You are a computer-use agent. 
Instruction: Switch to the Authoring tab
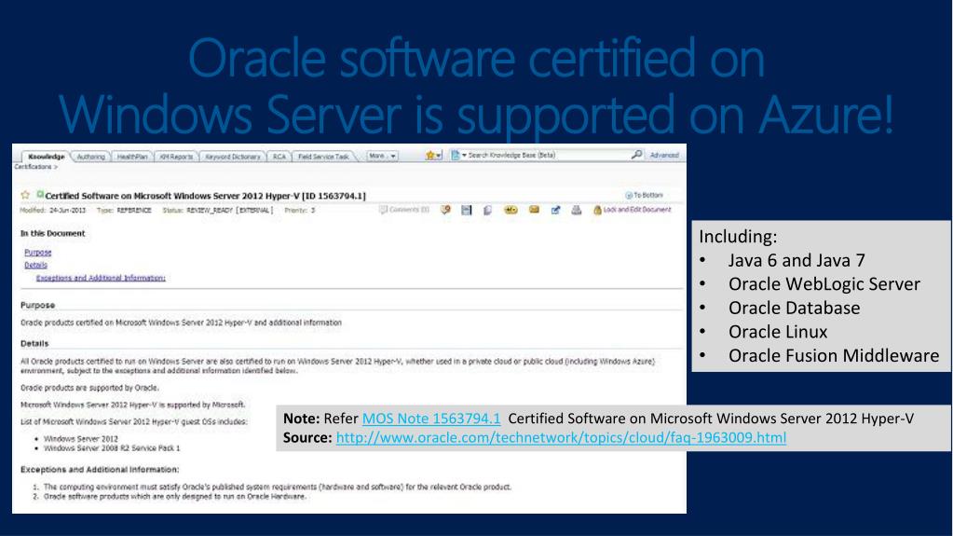click(x=90, y=157)
